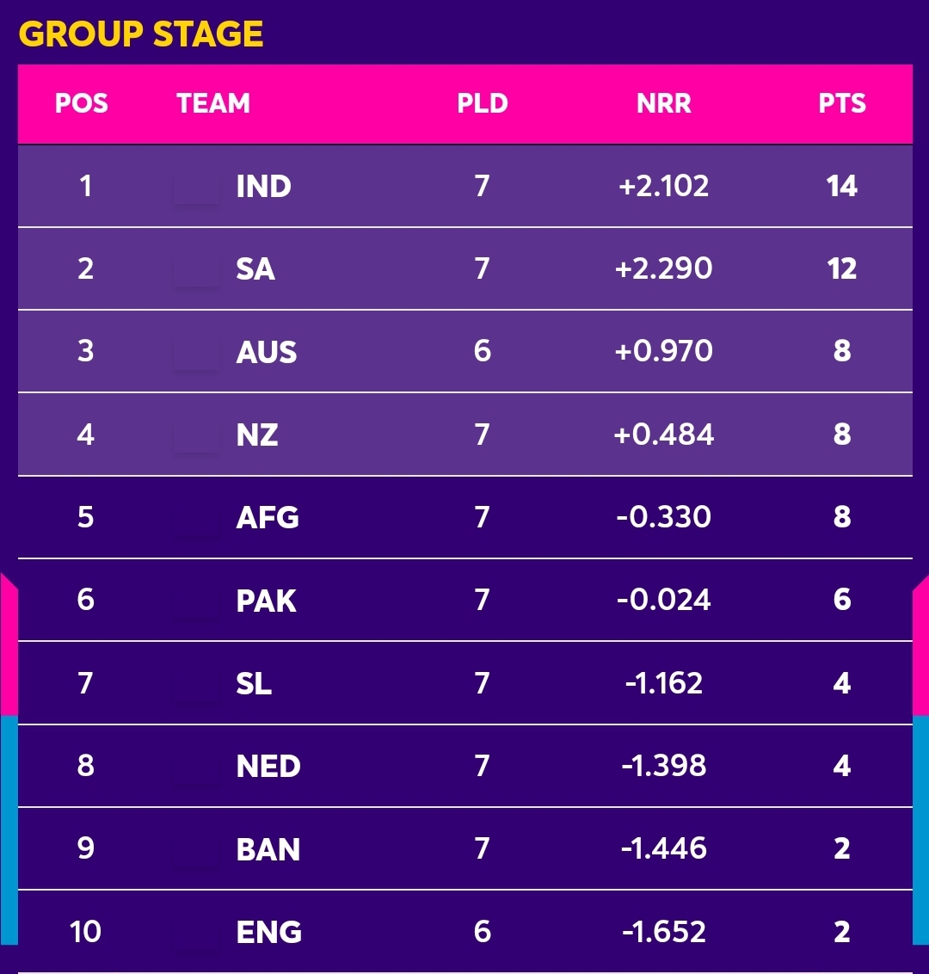Select the GROUP STAGE heading

(x=141, y=34)
